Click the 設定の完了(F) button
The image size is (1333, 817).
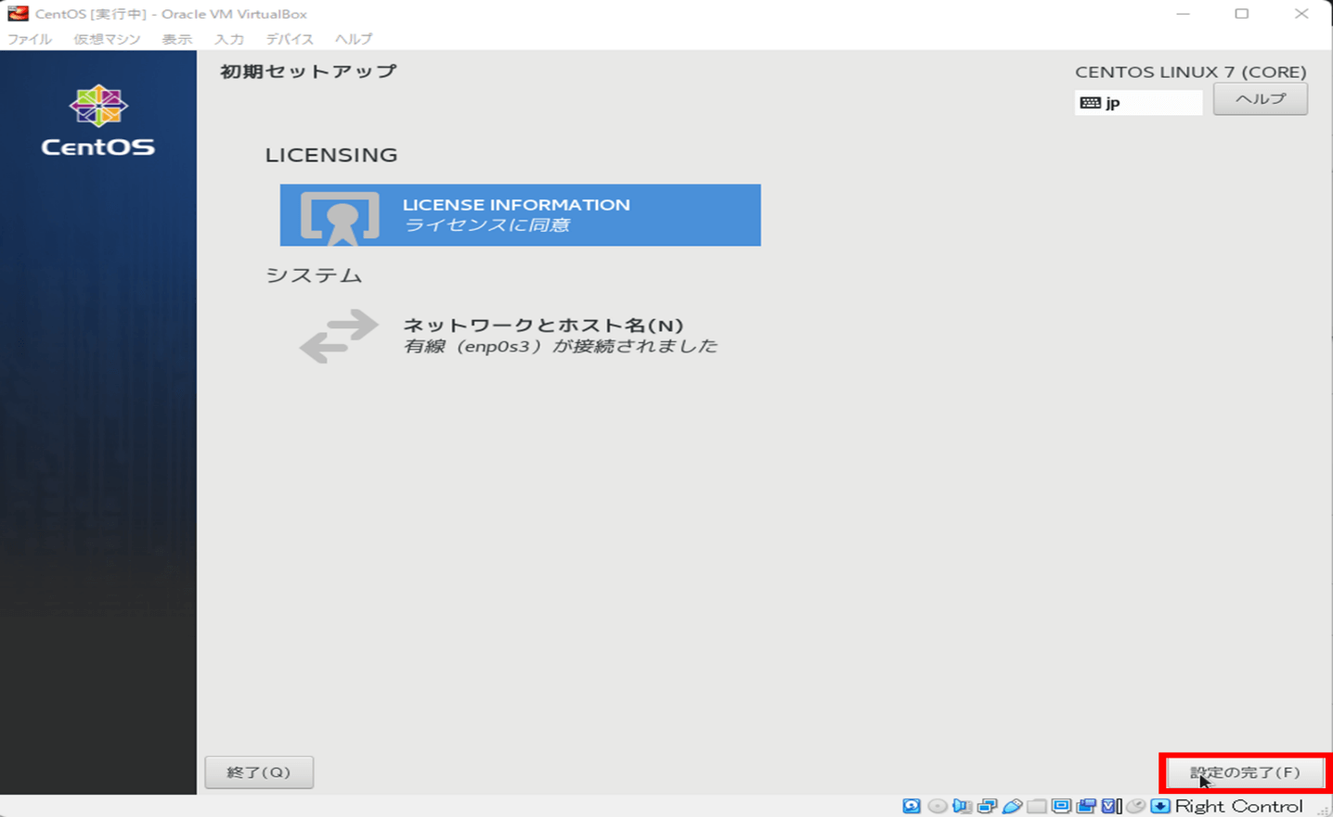[1245, 772]
